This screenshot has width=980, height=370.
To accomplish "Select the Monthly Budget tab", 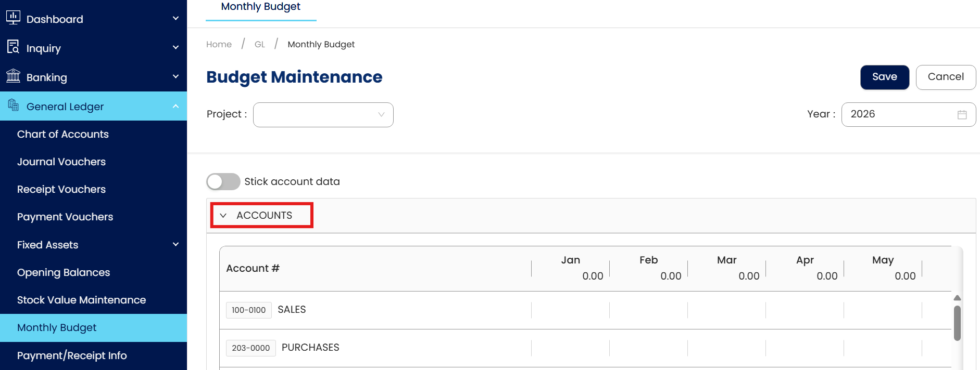I will click(x=261, y=7).
